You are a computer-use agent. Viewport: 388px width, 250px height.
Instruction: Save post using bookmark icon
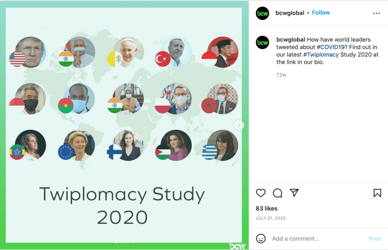tap(377, 193)
